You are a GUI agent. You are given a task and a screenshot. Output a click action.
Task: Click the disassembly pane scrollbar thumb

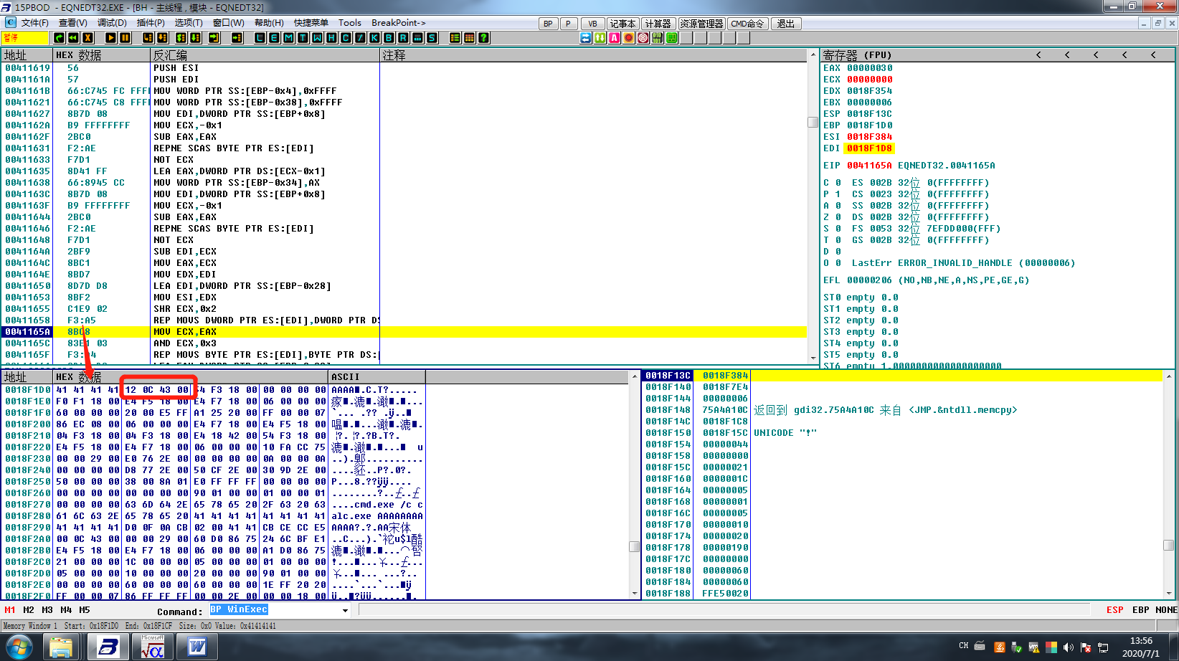(813, 122)
